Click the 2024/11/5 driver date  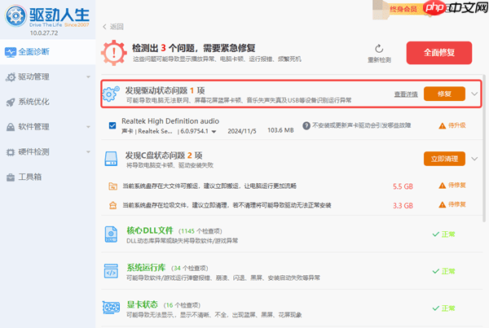(242, 131)
